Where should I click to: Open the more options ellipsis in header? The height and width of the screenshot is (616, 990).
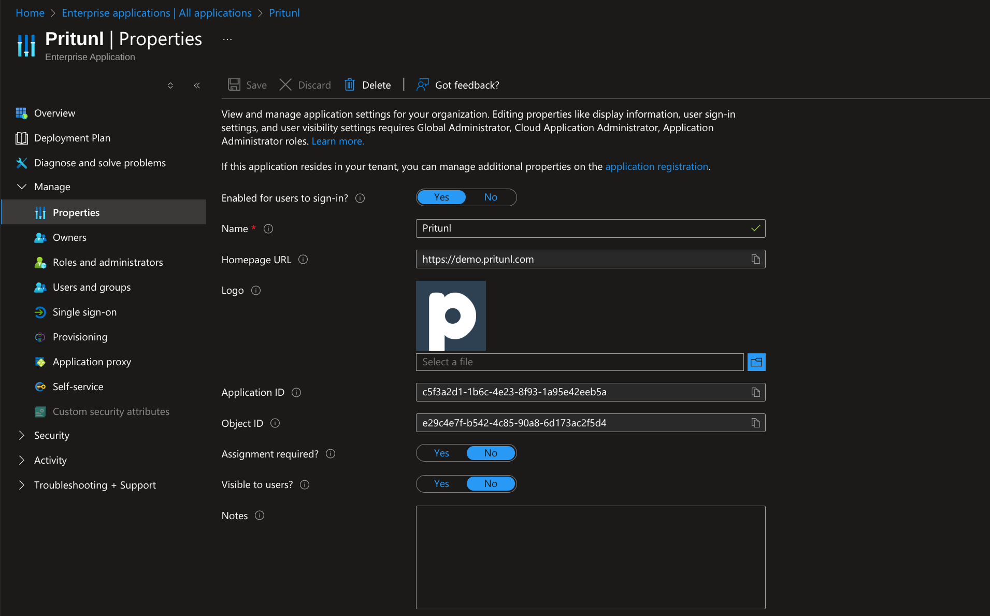coord(227,39)
